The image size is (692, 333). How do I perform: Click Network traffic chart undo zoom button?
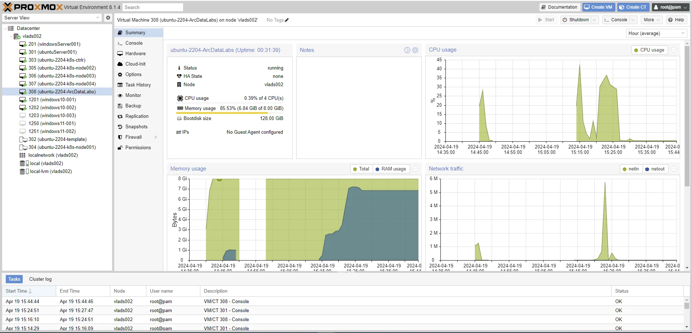tap(674, 169)
